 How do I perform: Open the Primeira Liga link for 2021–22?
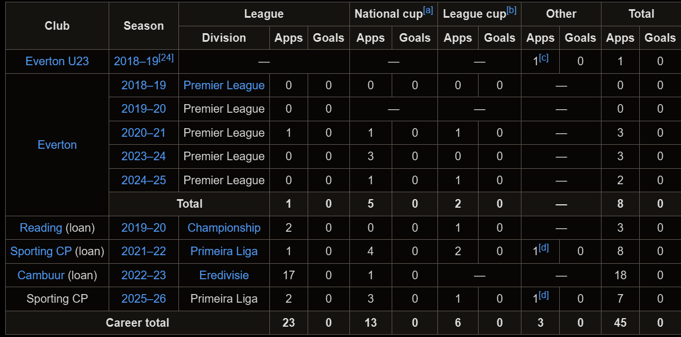coord(224,251)
